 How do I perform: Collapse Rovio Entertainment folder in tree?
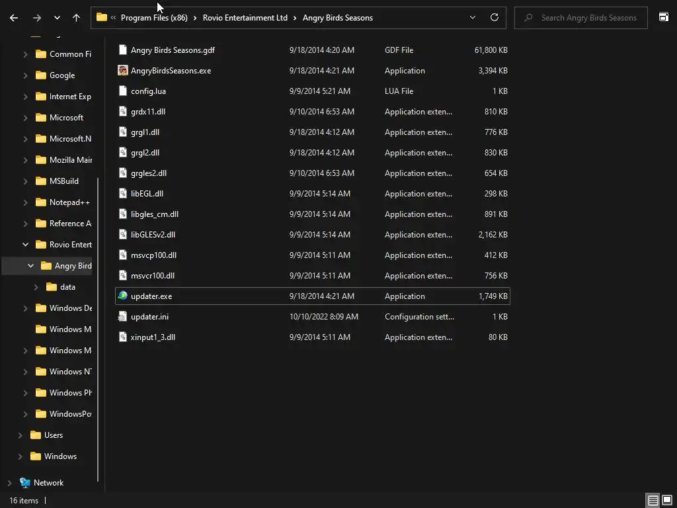point(26,245)
